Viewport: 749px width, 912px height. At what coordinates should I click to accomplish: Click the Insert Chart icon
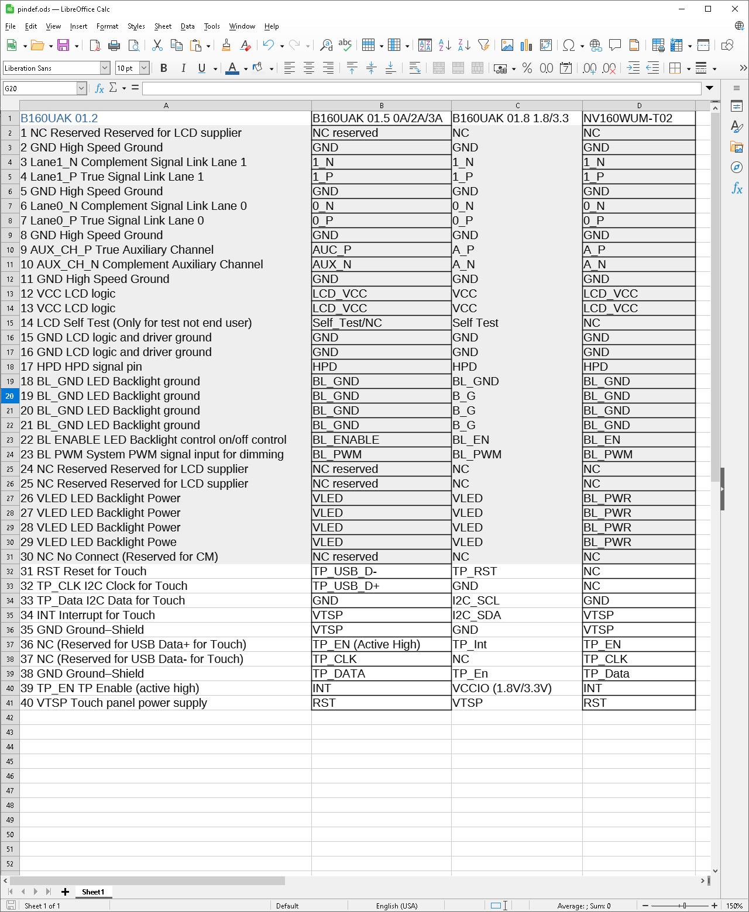pos(527,46)
